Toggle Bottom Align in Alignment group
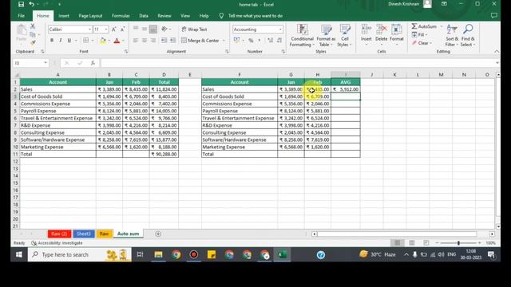This screenshot has width=511, height=287. point(153,29)
